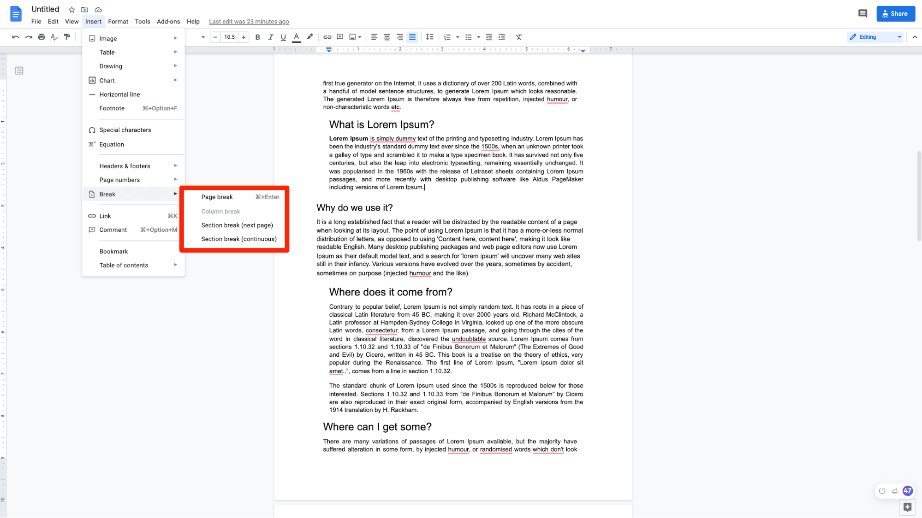The width and height of the screenshot is (922, 518).
Task: Open the text color picker
Action: click(x=296, y=37)
